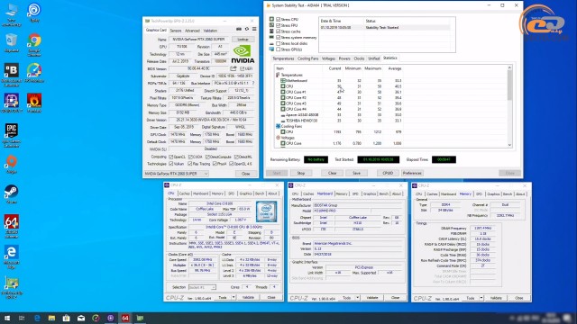Click the Bus Interface question mark in GPU-Z
577x324 pixels.
(x=253, y=84)
